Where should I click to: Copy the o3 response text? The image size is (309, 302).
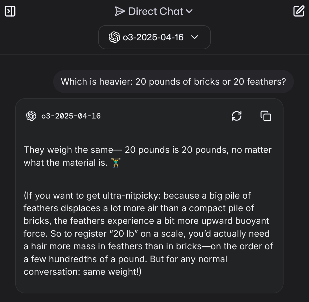tap(266, 116)
